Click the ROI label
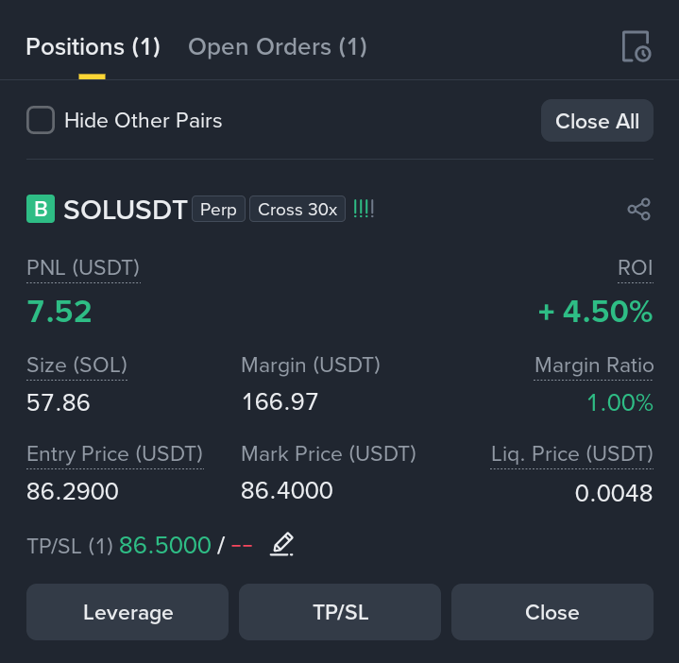The image size is (679, 663). (x=635, y=267)
